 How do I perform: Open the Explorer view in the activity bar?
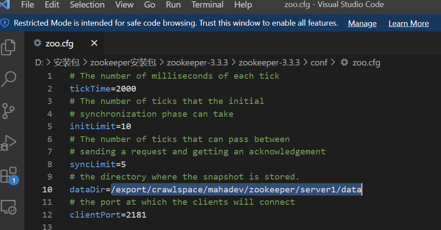8,47
